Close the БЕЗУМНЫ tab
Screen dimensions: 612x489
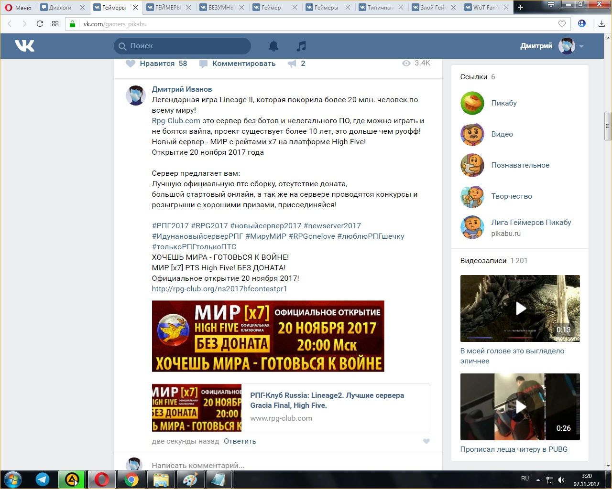coord(240,8)
